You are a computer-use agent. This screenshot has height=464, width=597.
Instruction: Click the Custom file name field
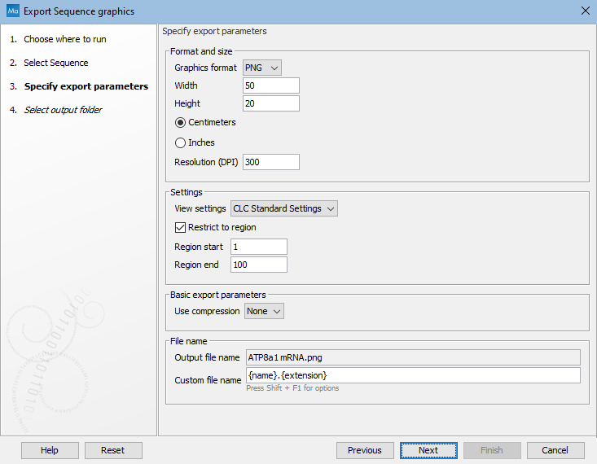pyautogui.click(x=412, y=375)
